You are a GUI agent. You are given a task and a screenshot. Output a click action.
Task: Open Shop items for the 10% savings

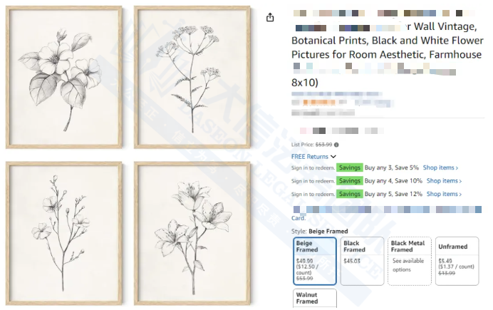(443, 181)
